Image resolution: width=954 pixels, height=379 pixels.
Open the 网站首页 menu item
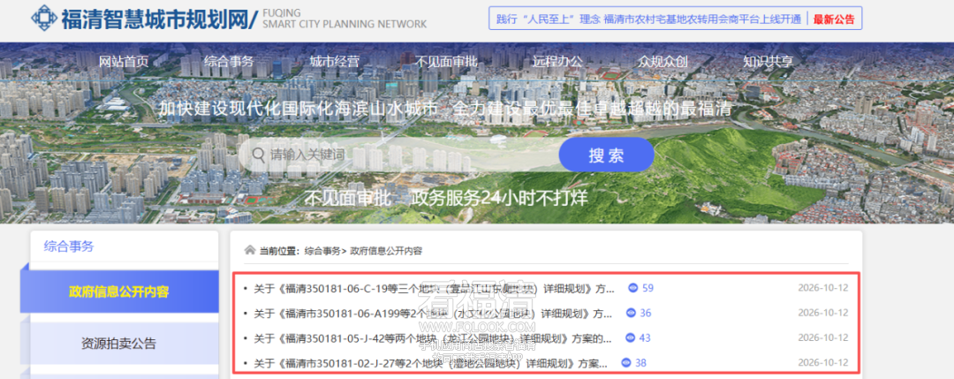(124, 62)
